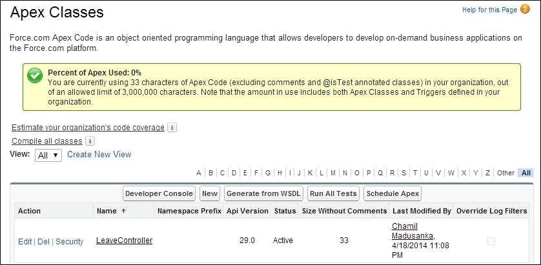Filter classes by letter H
Screen dimensions: 541x265
click(280, 173)
